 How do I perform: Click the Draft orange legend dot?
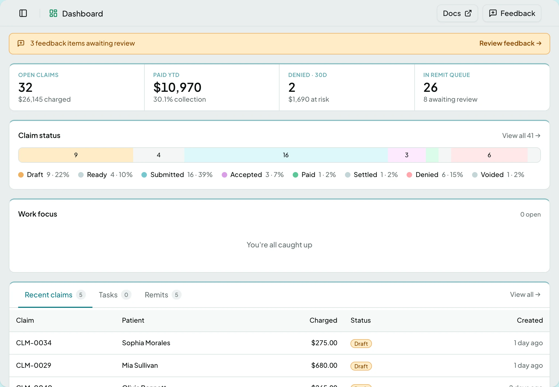tap(21, 175)
